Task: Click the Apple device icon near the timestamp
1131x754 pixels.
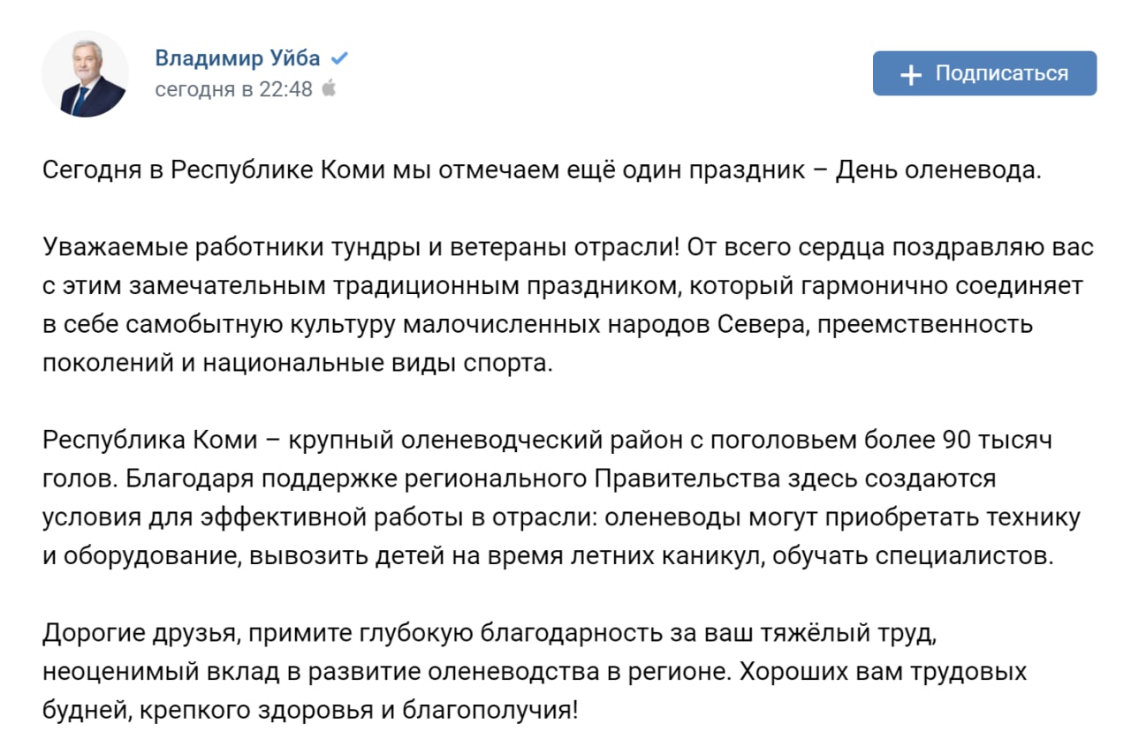Action: click(x=329, y=88)
